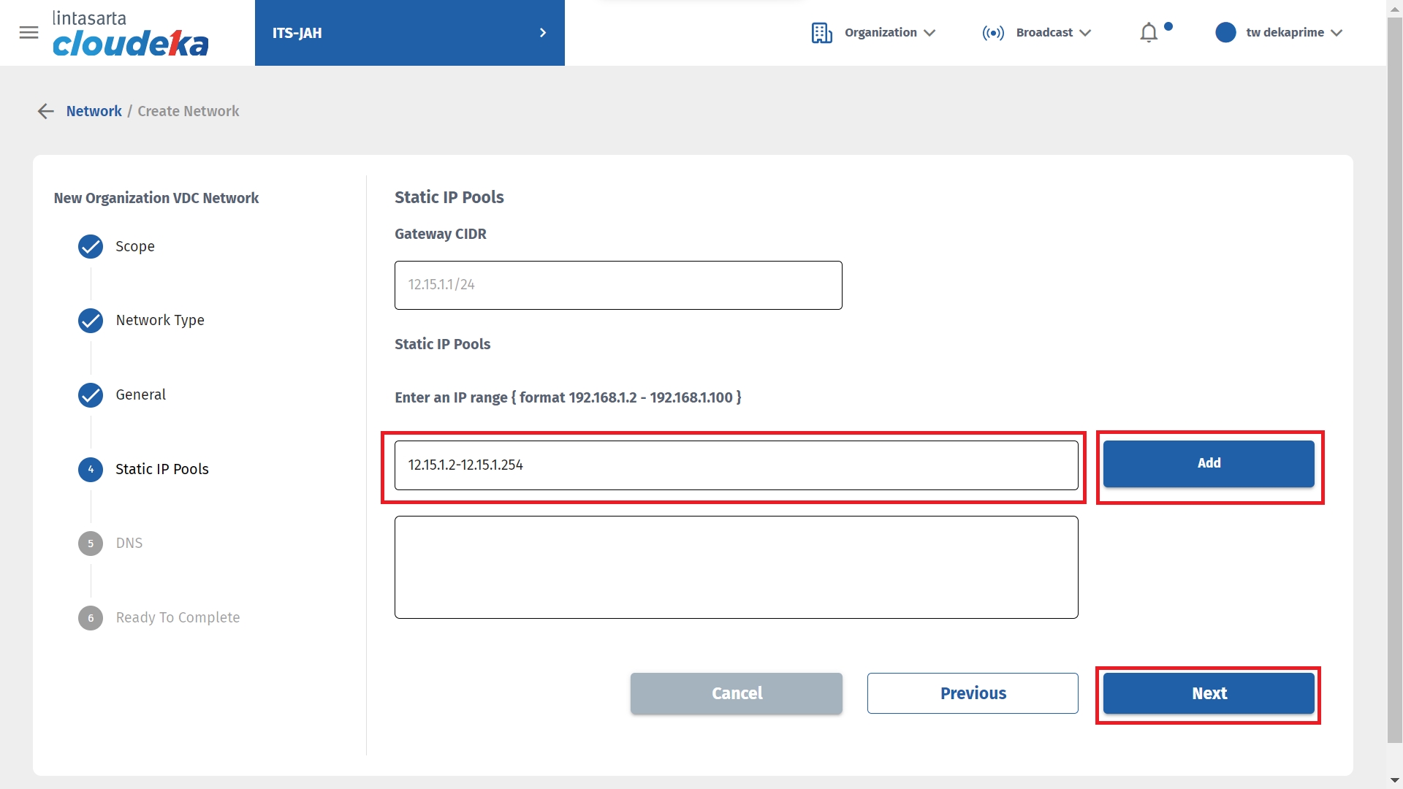This screenshot has height=789, width=1403.
Task: Click the Organization building icon
Action: tap(821, 33)
